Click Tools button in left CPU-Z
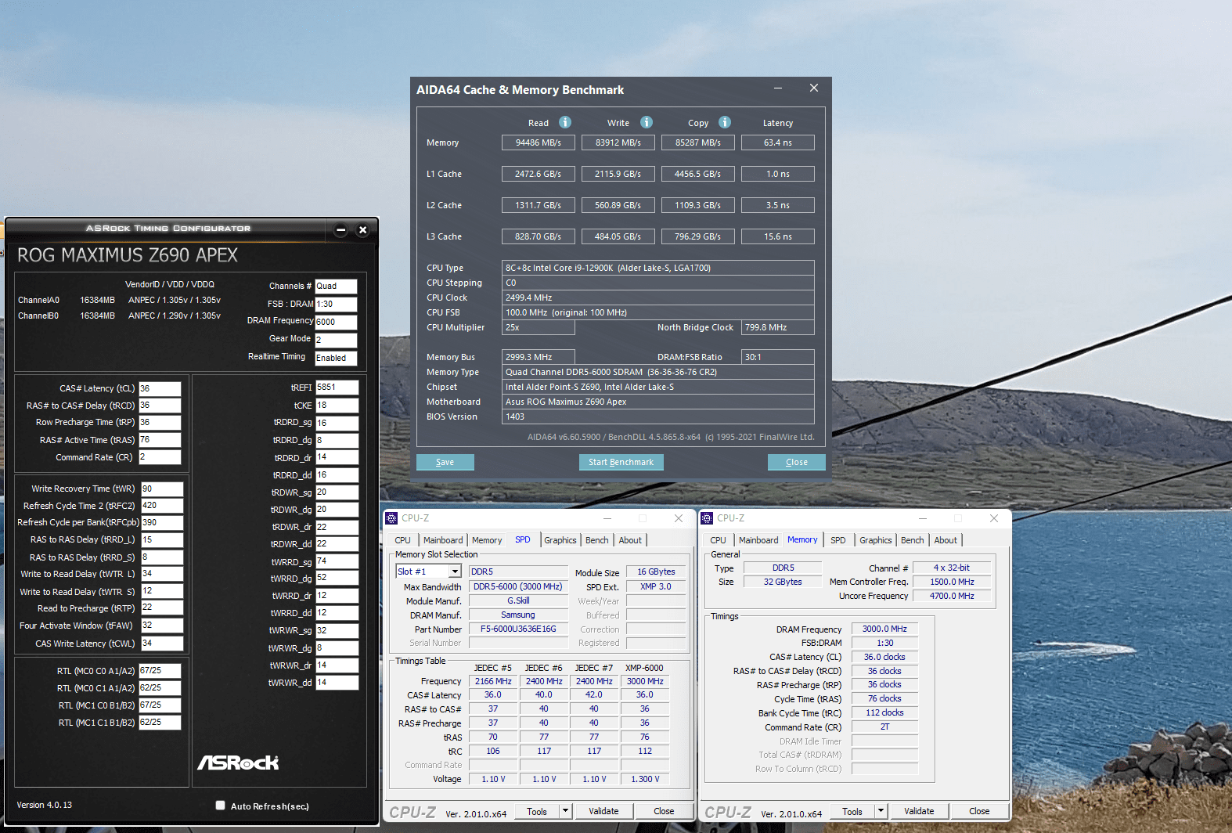 point(537,811)
